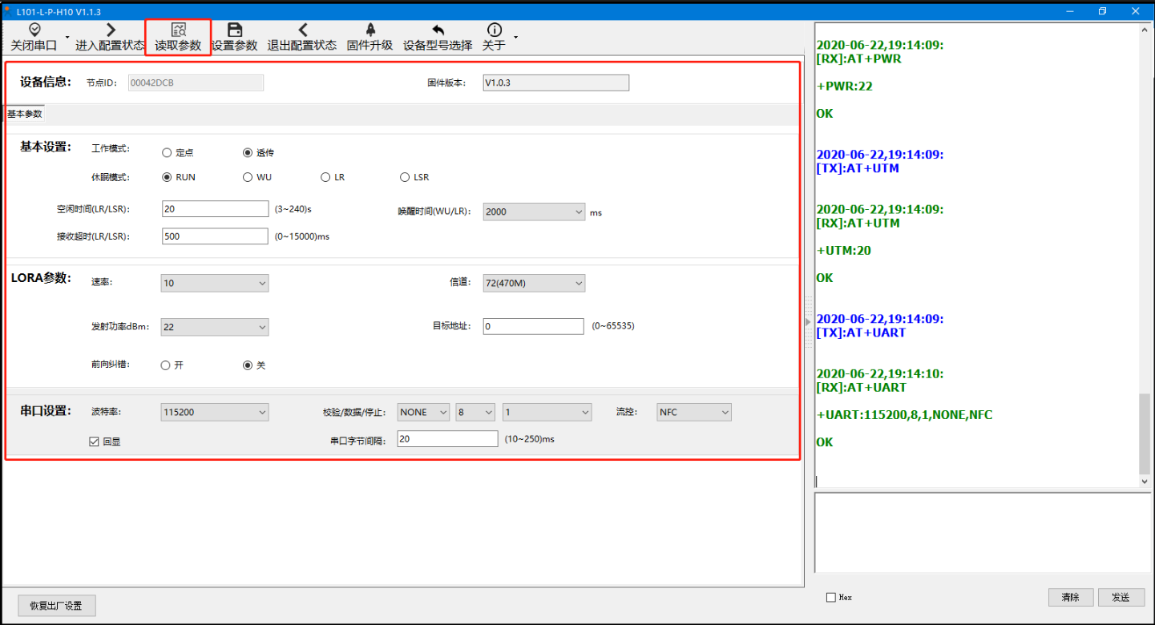The image size is (1155, 625).
Task: Click the 目标地址 target address input field
Action: 533,326
